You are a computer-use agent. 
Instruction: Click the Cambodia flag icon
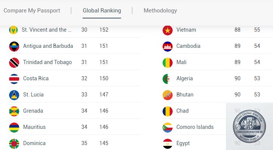click(x=167, y=46)
